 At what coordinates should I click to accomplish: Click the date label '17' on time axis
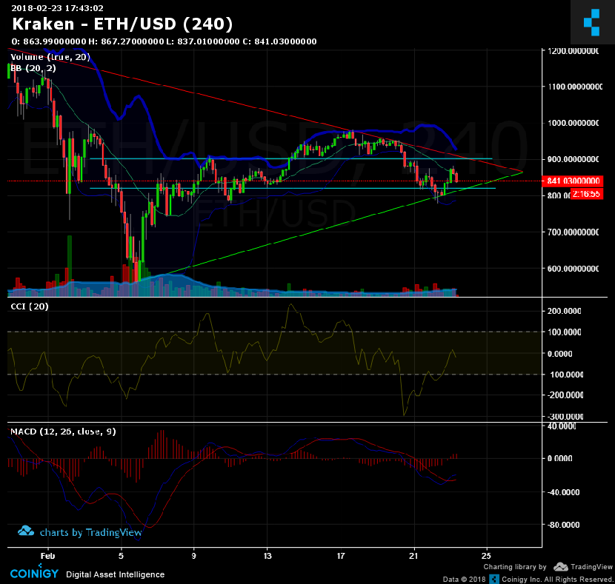[341, 556]
